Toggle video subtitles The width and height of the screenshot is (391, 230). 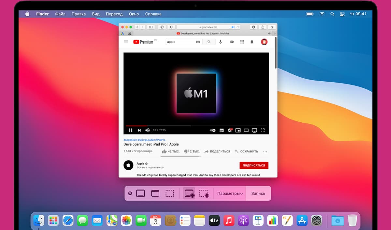pyautogui.click(x=222, y=130)
